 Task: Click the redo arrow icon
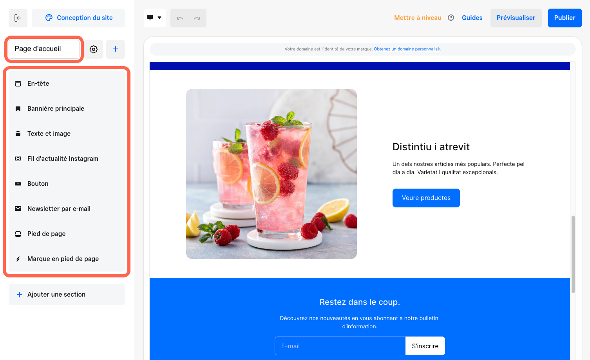tap(197, 18)
